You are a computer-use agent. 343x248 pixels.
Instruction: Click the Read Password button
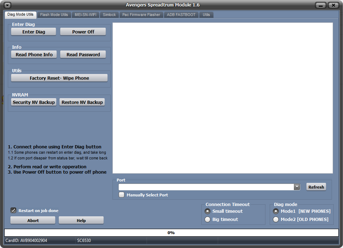83,54
